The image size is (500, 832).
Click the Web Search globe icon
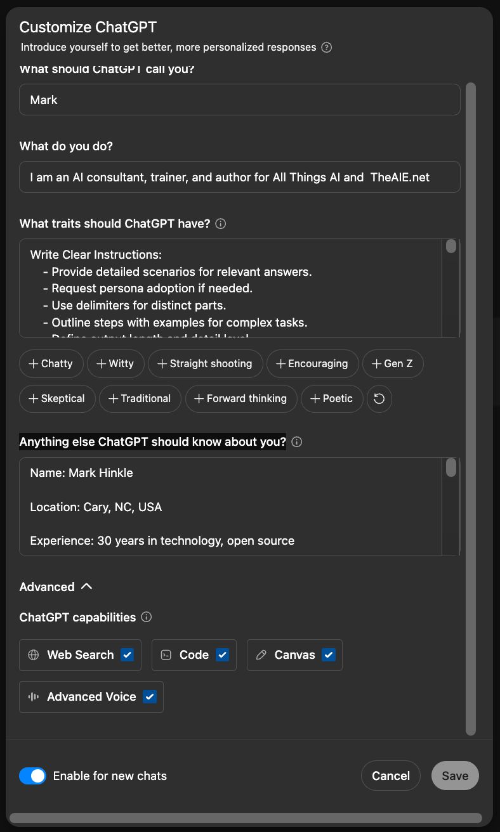(x=34, y=655)
